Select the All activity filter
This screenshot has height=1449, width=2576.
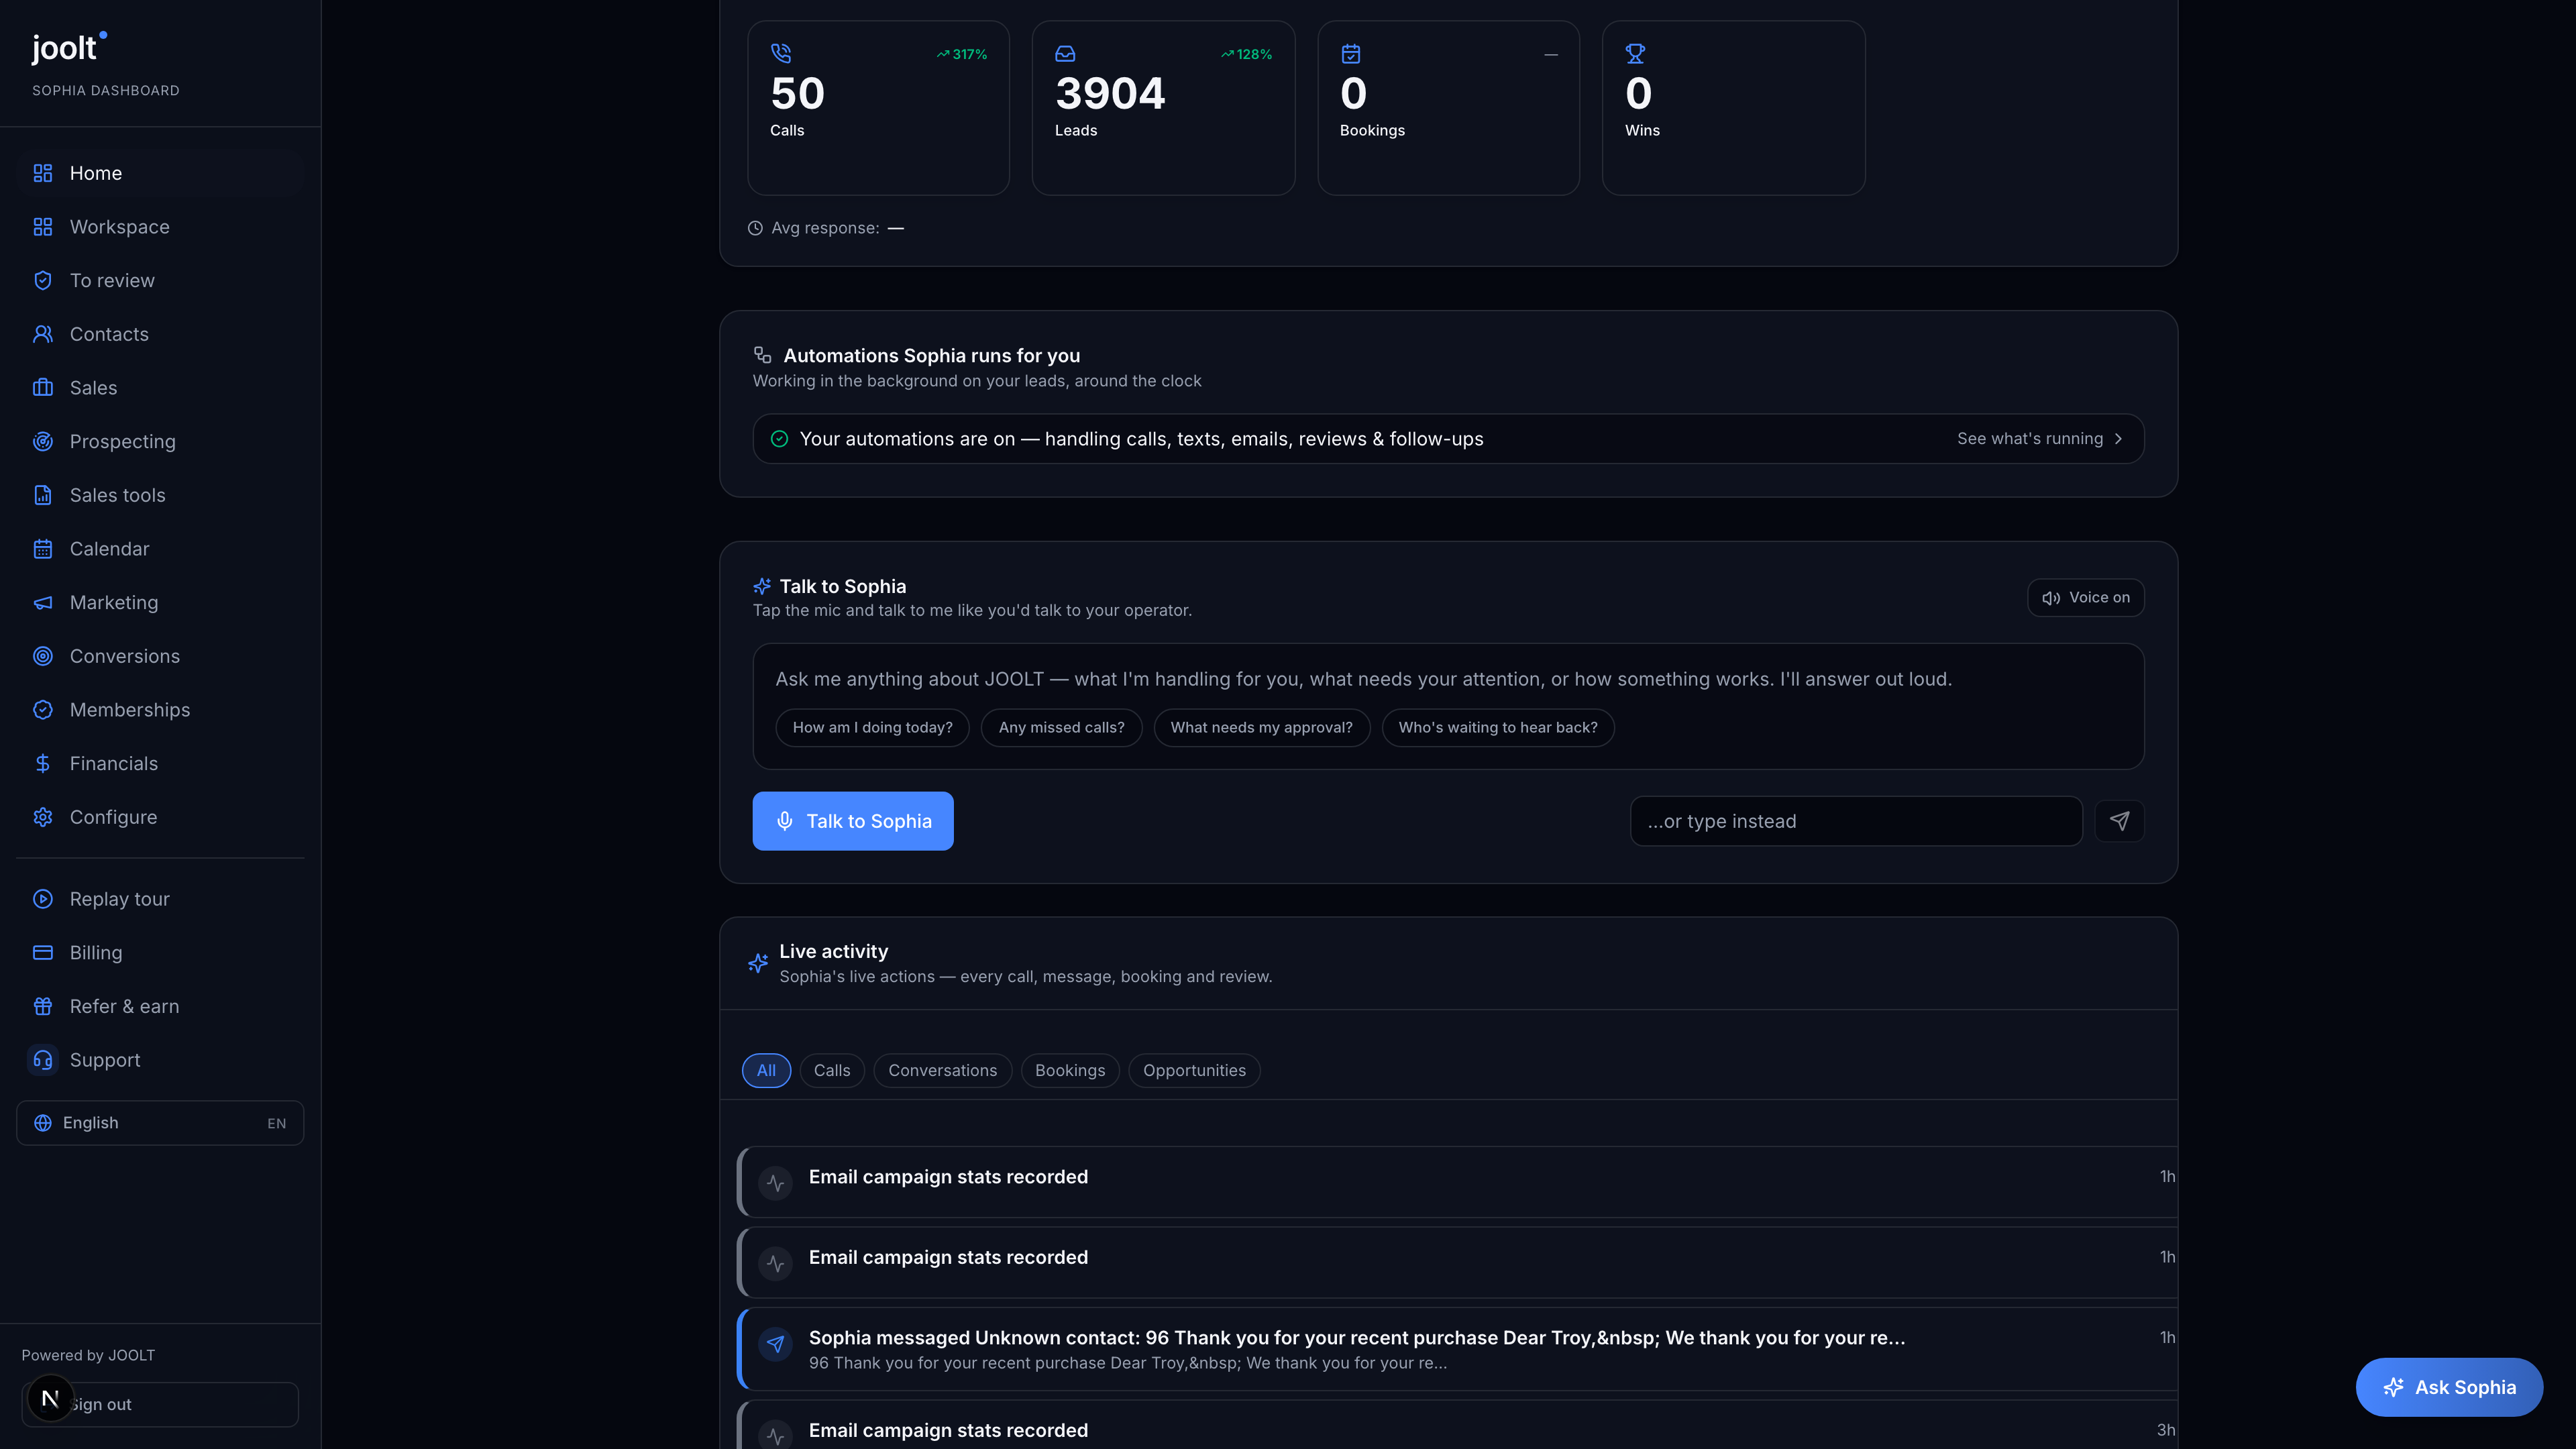tap(766, 1071)
